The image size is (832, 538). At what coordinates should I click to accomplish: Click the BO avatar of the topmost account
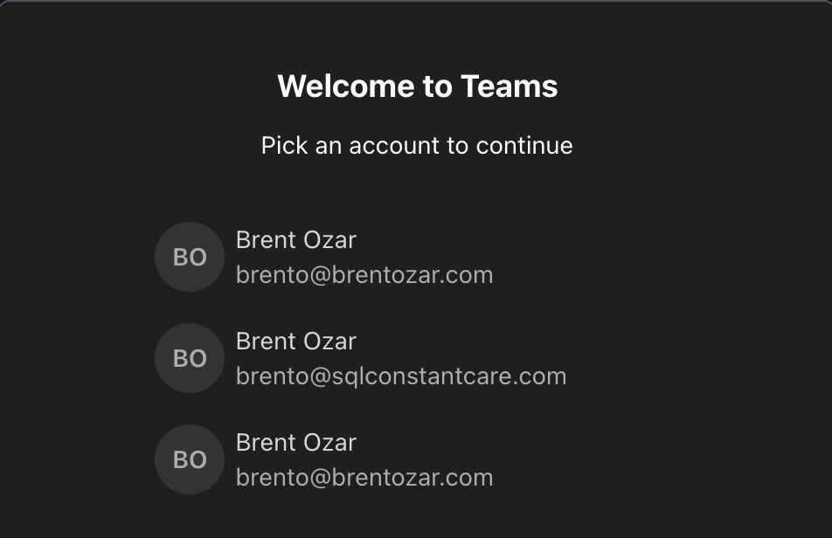[x=190, y=257]
